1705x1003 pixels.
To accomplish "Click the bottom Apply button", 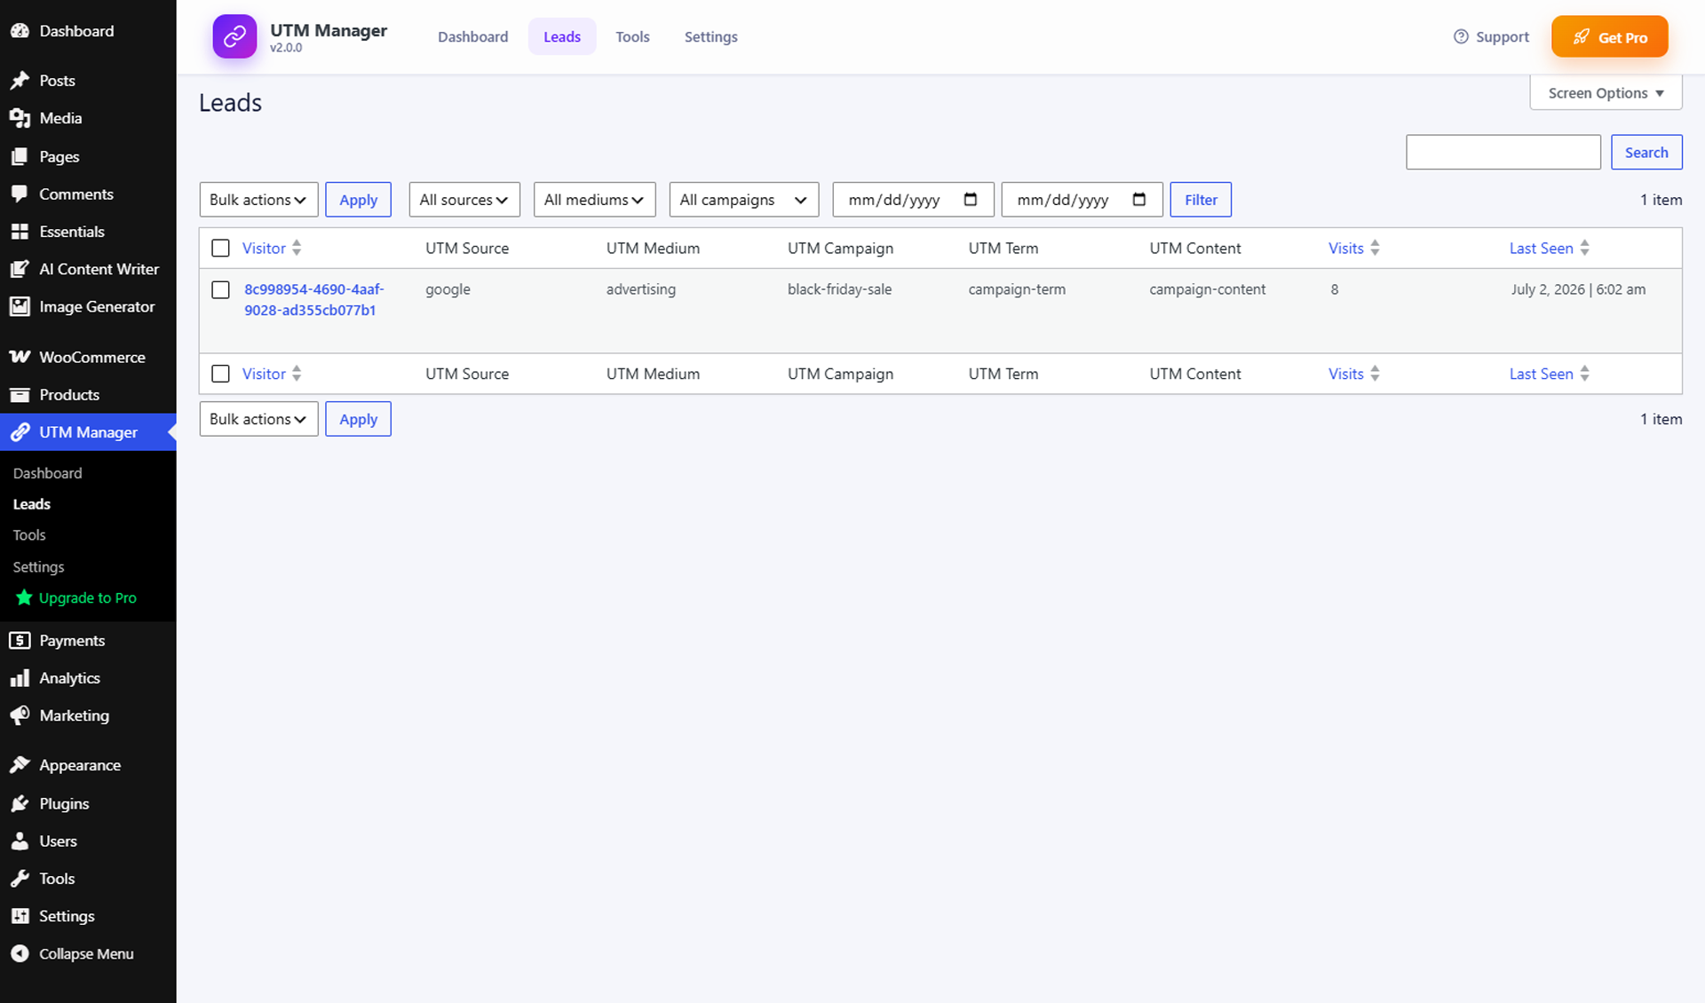I will pyautogui.click(x=358, y=419).
